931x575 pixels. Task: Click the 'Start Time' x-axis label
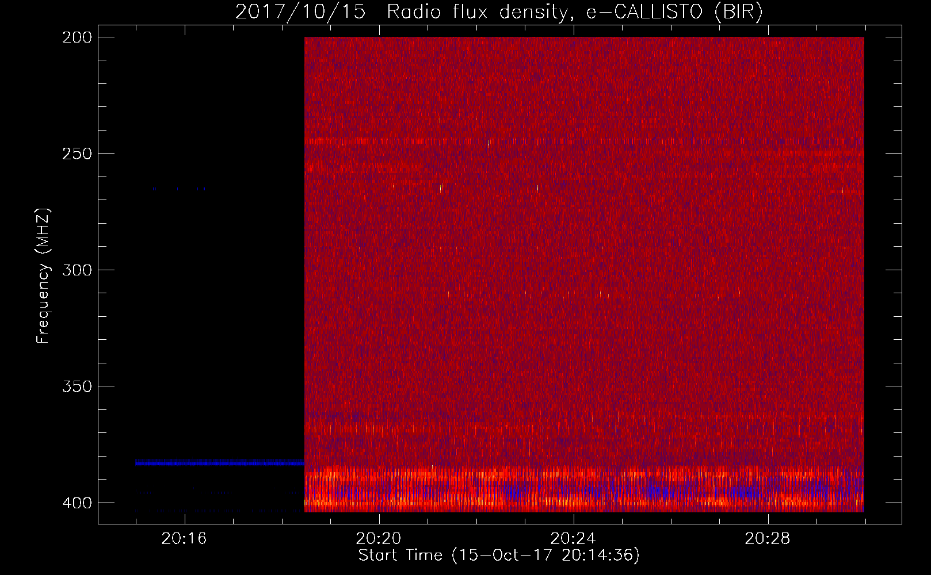499,555
